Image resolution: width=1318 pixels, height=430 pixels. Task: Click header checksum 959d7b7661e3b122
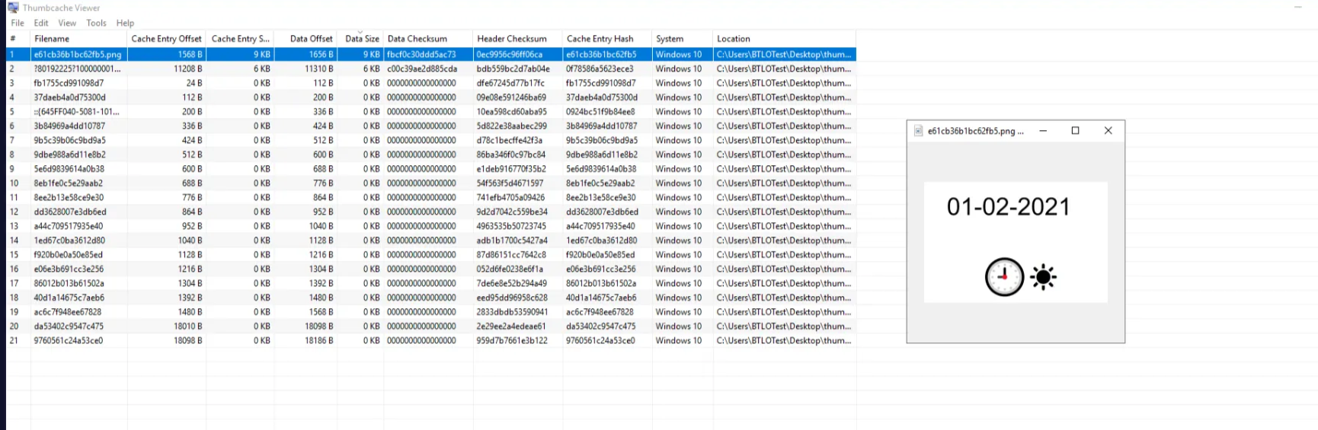[512, 340]
